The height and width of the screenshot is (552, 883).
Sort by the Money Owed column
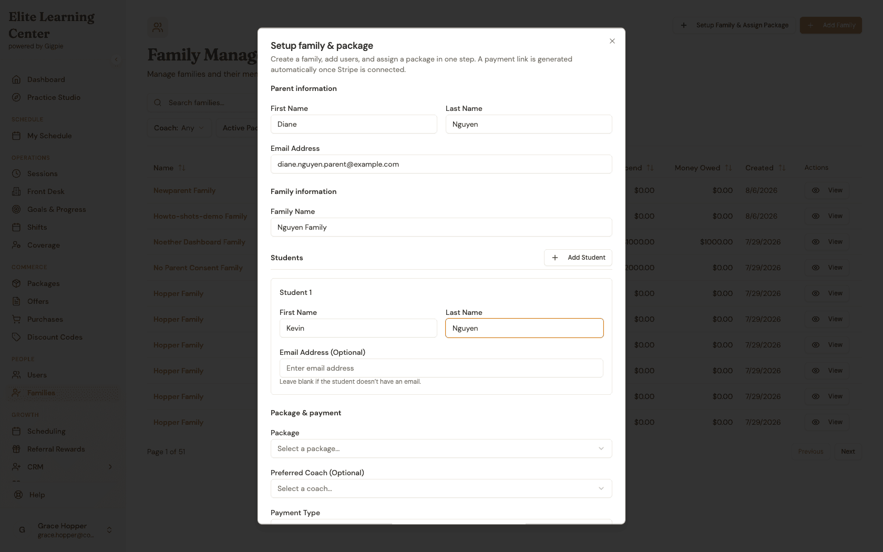(x=703, y=168)
